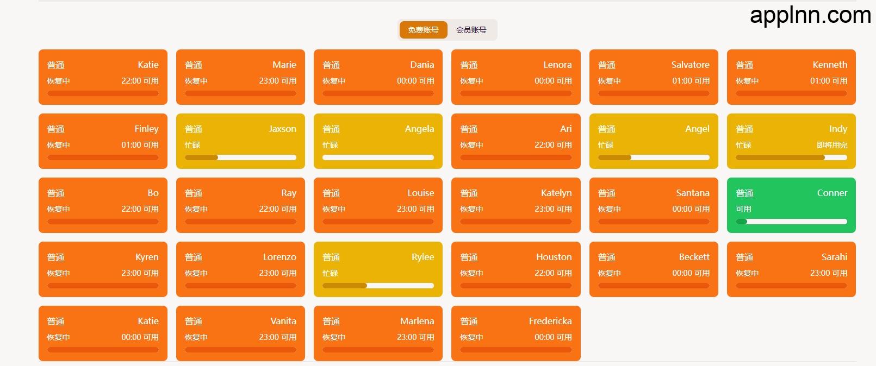876x366 pixels.
Task: Click the 恢复中 status on Fredericka's card
Action: [x=471, y=337]
